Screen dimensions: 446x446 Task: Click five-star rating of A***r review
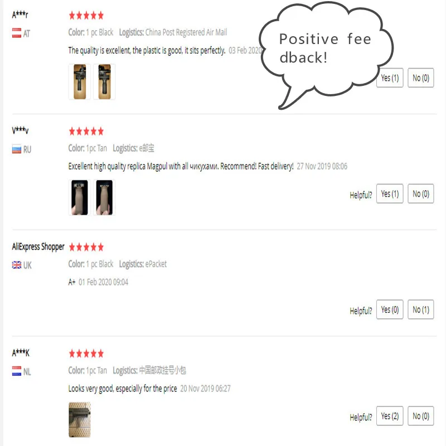pos(86,16)
